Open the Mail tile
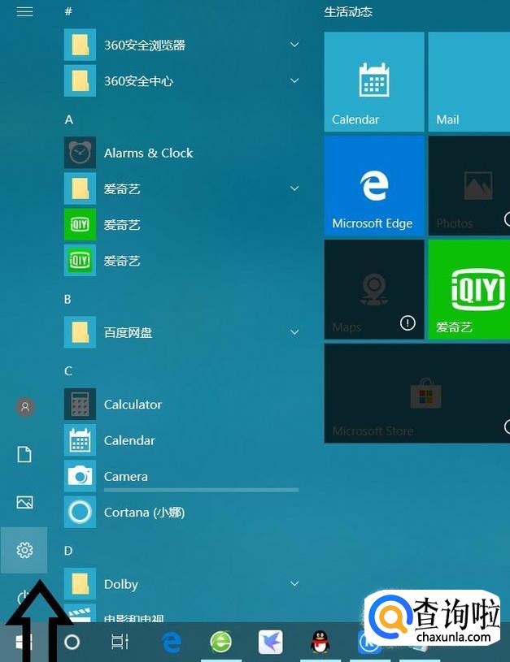The width and height of the screenshot is (510, 662). pyautogui.click(x=469, y=81)
